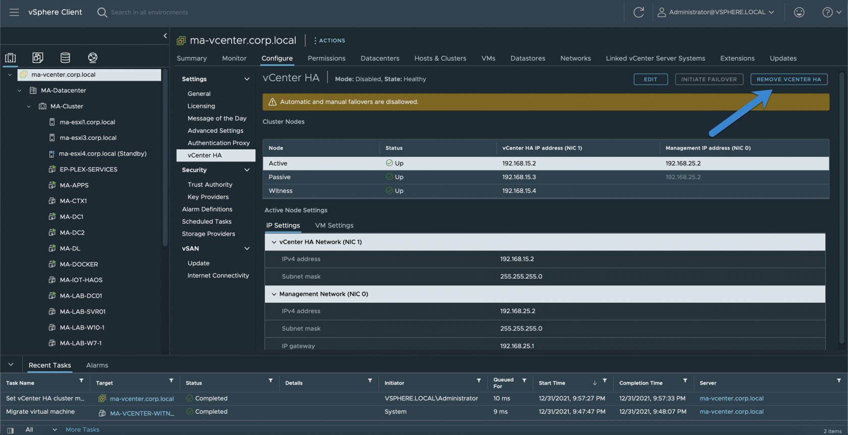Switch to Networking inventory icon

coord(92,58)
